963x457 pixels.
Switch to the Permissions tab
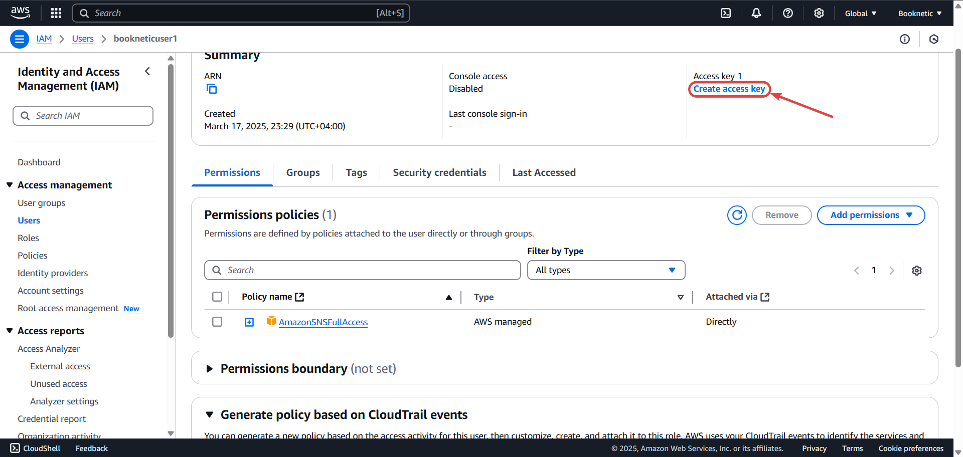click(x=232, y=172)
